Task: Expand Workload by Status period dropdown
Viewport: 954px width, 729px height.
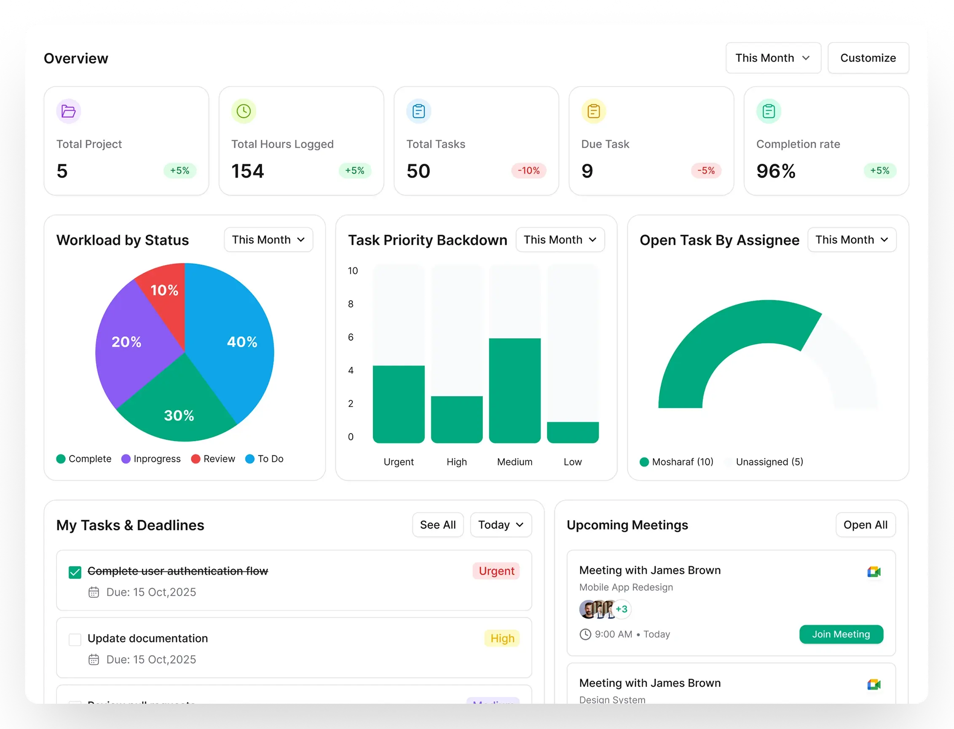Action: pyautogui.click(x=268, y=240)
